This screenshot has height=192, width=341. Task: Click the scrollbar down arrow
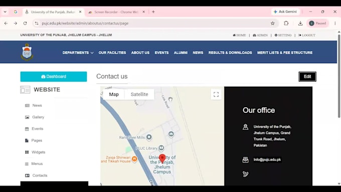click(339, 184)
